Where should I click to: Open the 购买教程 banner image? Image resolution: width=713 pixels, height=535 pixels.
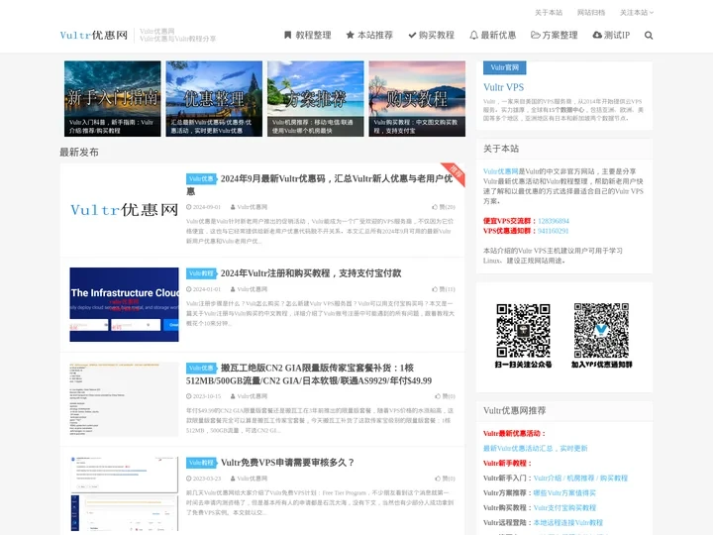point(417,99)
